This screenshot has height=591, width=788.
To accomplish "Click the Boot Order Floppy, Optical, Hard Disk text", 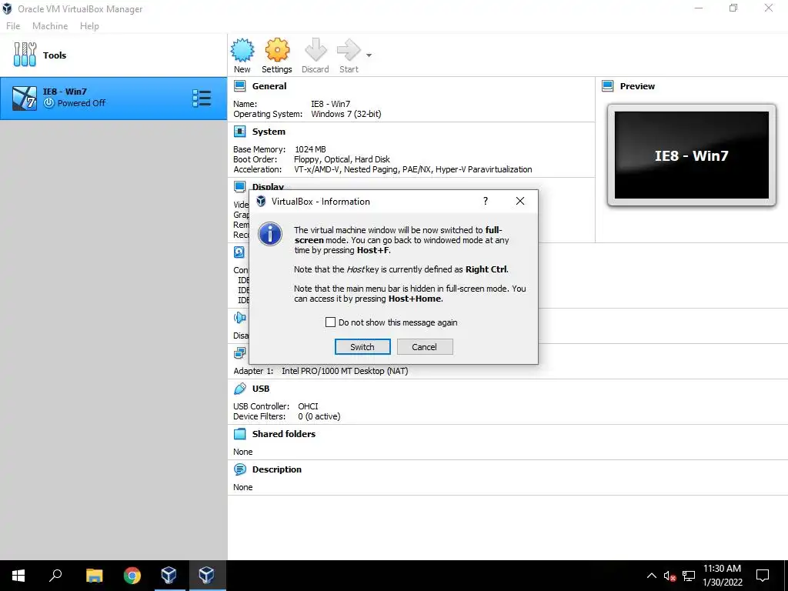I will [342, 159].
